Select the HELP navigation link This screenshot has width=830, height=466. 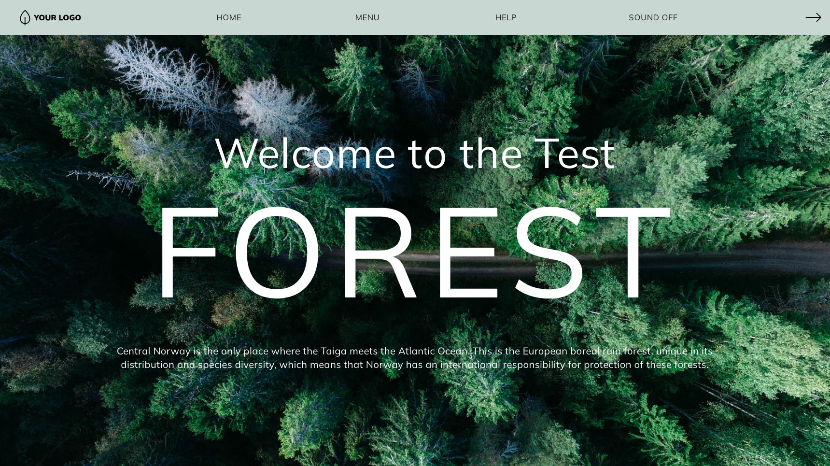coord(506,17)
